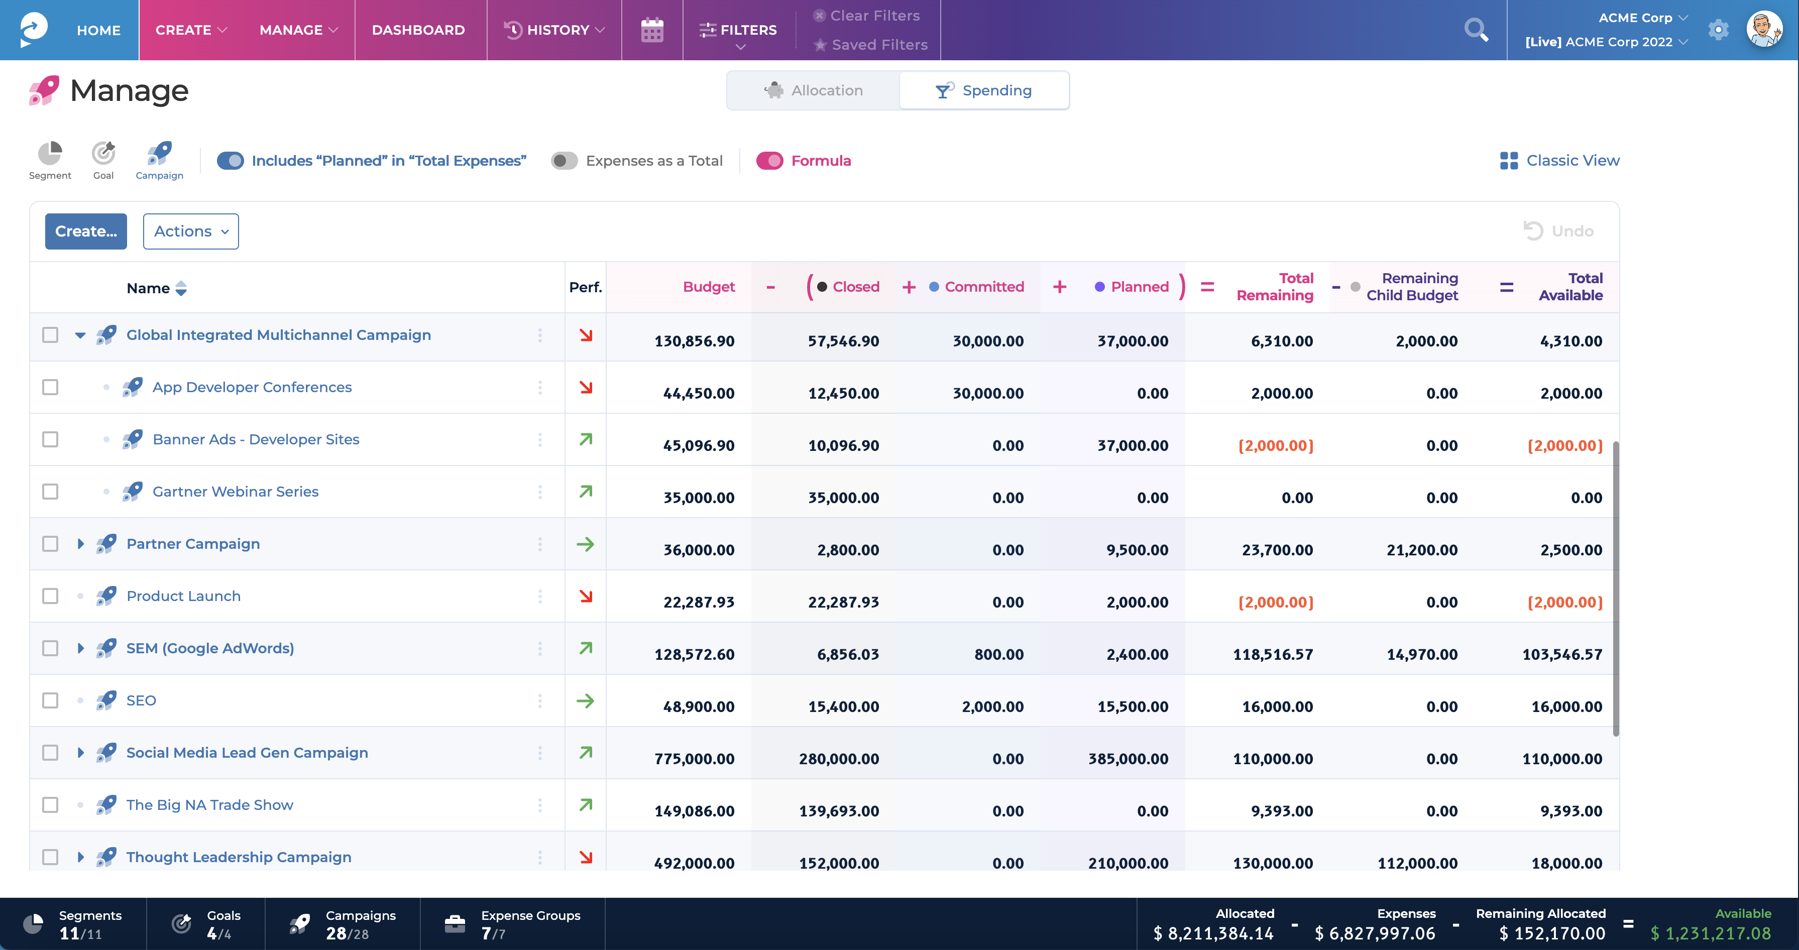Open the ACME Corp account dropdown
The image size is (1799, 950).
1643,18
